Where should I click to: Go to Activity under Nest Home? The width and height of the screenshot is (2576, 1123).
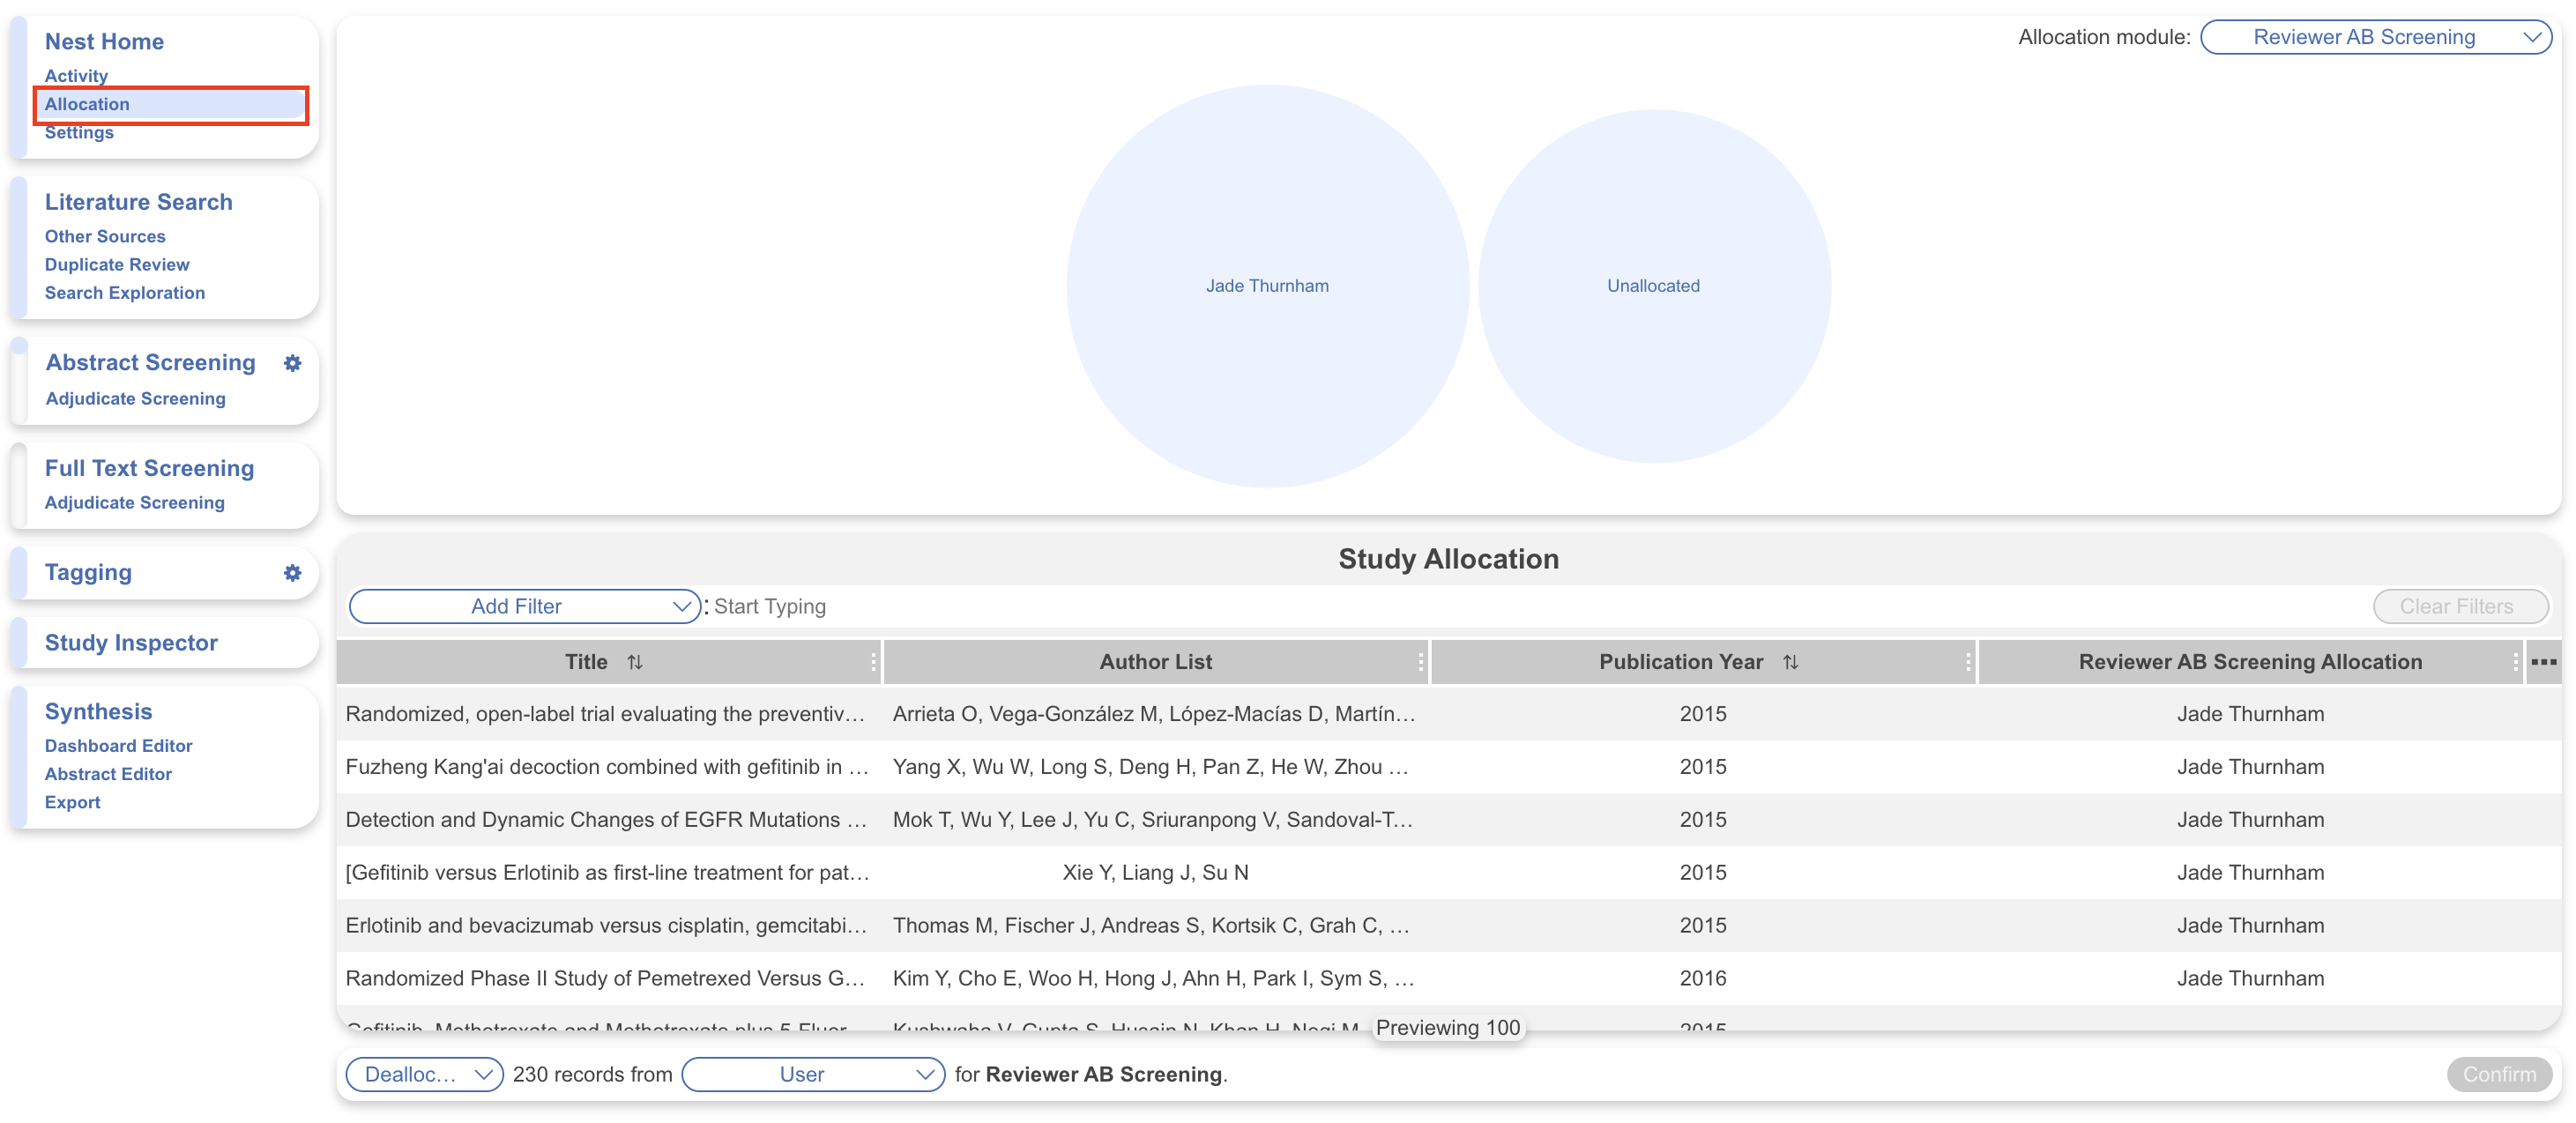tap(76, 76)
